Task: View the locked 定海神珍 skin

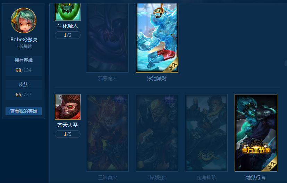Action: click(x=206, y=133)
